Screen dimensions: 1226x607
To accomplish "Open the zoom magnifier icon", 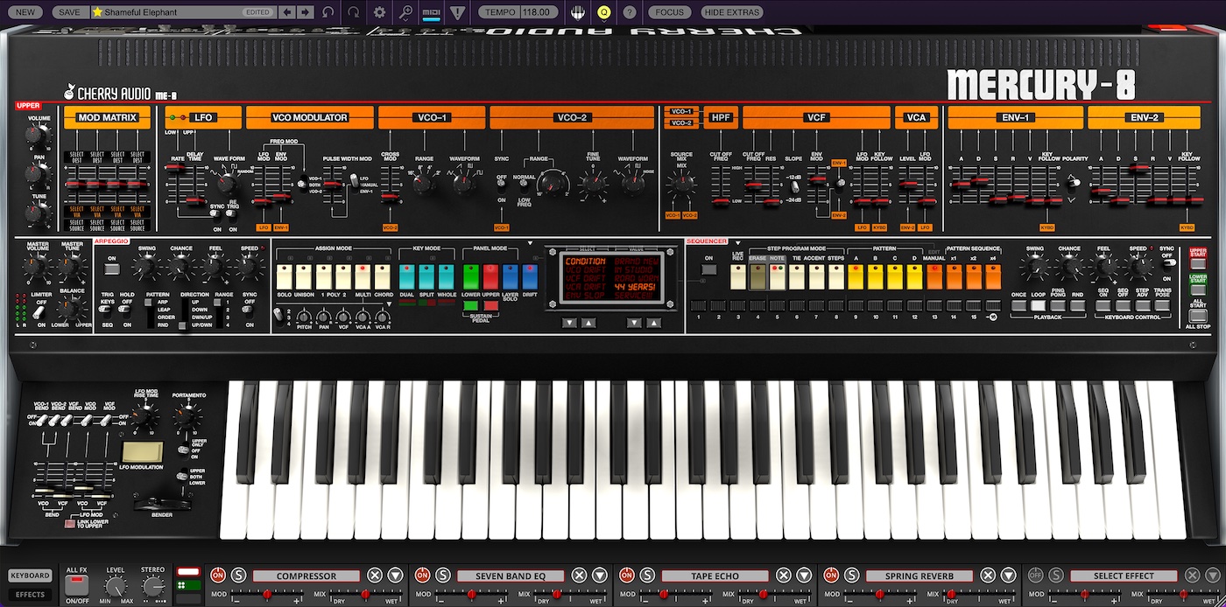I will point(405,12).
